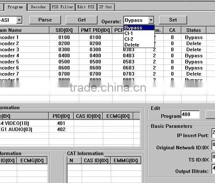Image resolution: width=215 pixels, height=183 pixels.
Task: Click the Set button
Action: (173, 20)
